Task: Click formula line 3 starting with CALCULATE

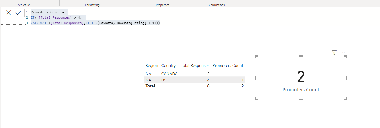Action: click(95, 23)
